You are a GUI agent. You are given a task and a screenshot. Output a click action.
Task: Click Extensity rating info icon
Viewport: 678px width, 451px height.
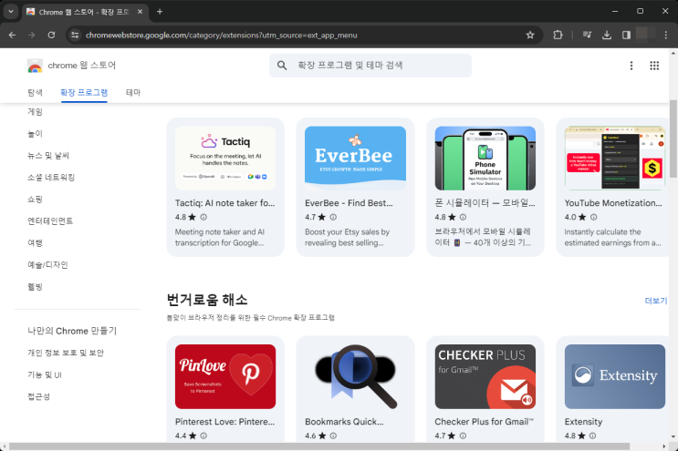click(593, 436)
